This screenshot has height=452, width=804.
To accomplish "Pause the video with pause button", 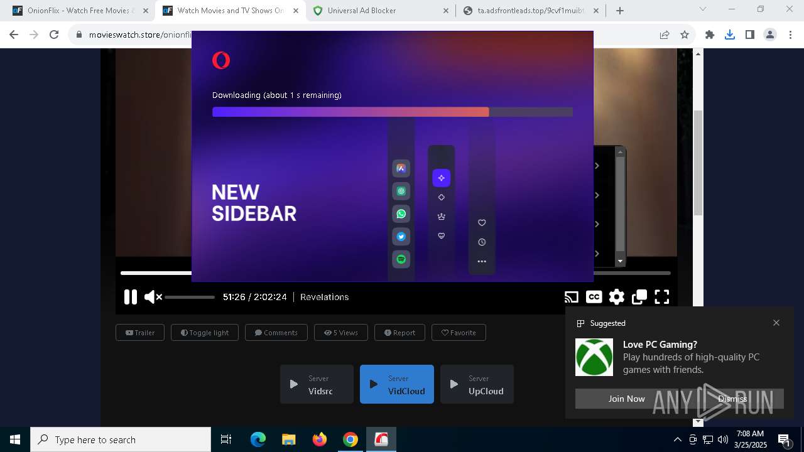I will tap(131, 297).
